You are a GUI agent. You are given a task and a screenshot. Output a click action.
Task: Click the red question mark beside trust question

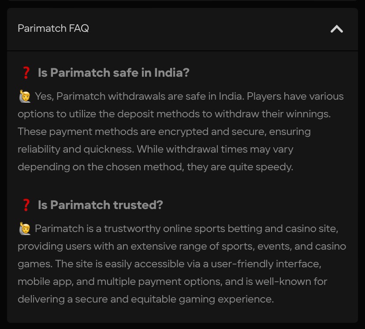pyautogui.click(x=26, y=205)
